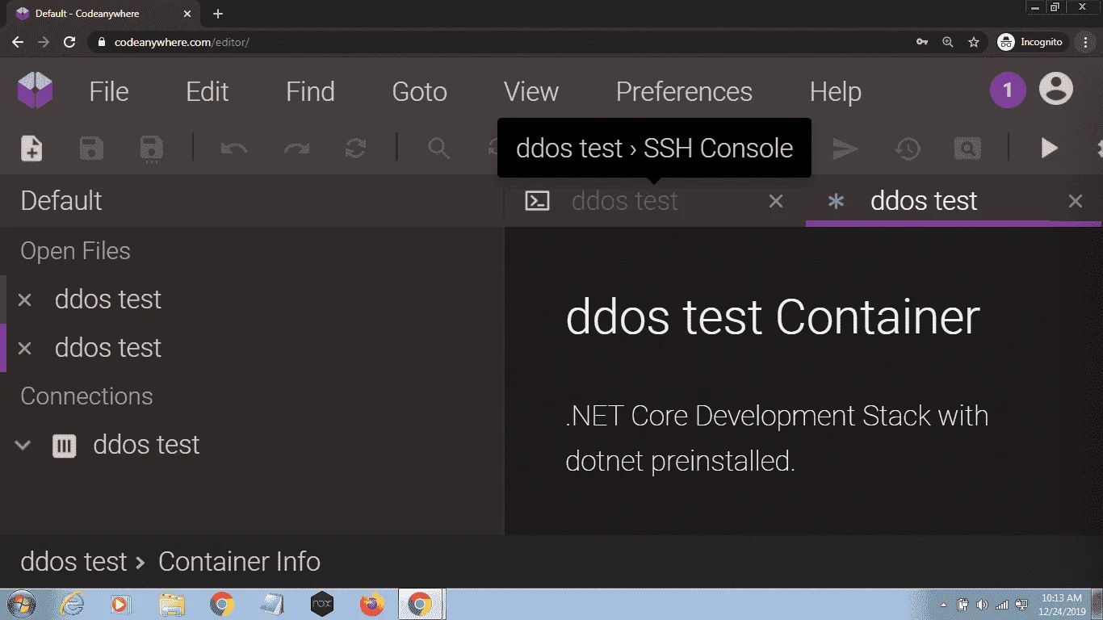Open the Preferences menu
The height and width of the screenshot is (620, 1103).
coord(684,92)
